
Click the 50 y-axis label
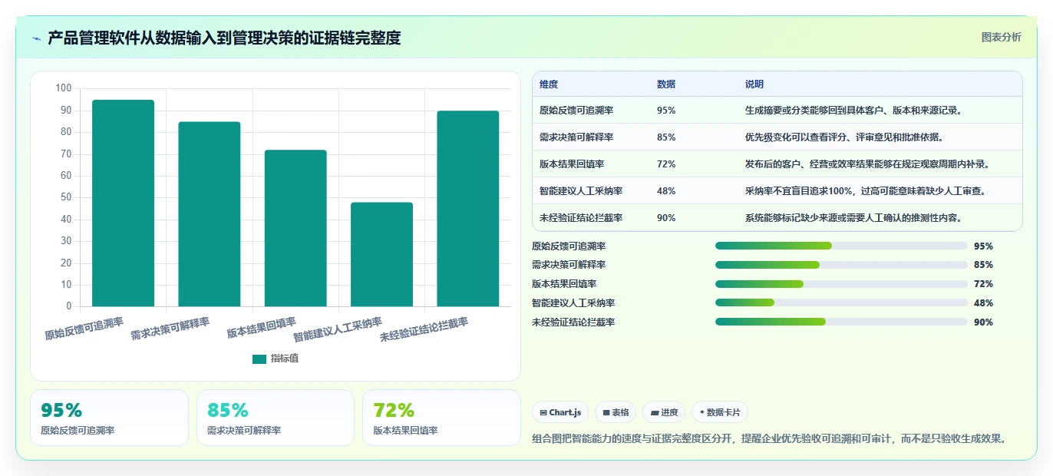66,198
